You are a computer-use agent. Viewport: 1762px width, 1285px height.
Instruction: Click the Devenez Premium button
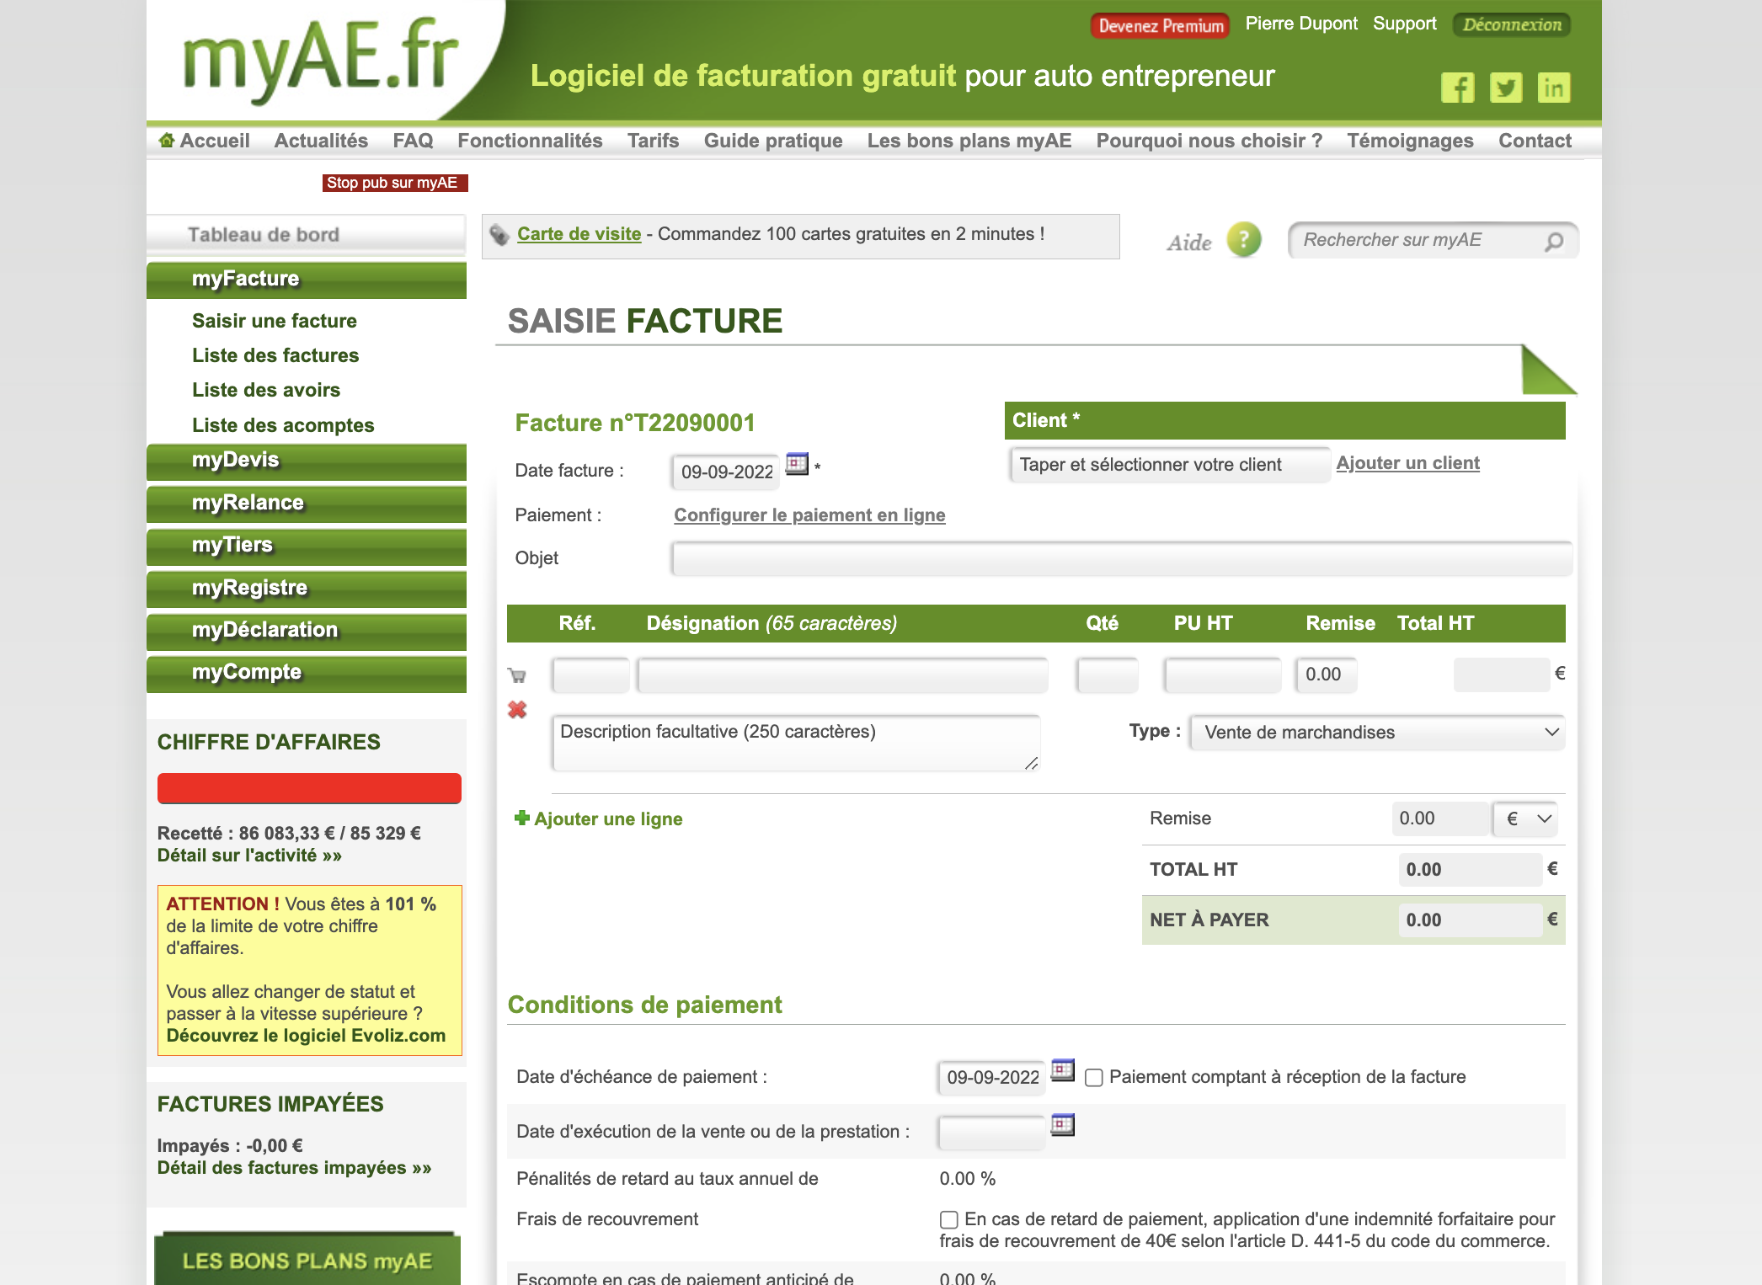1160,24
